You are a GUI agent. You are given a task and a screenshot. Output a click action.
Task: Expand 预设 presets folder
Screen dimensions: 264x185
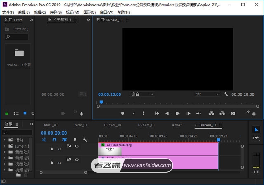5,140
